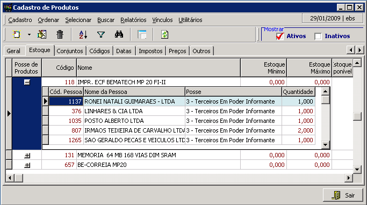The height and width of the screenshot is (205, 367).
Task: Click the A-Z sort icon
Action: point(83,34)
